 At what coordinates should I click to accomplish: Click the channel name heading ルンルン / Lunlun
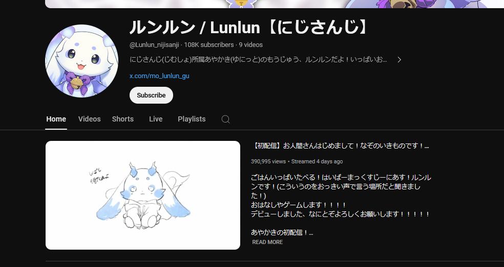coord(249,27)
